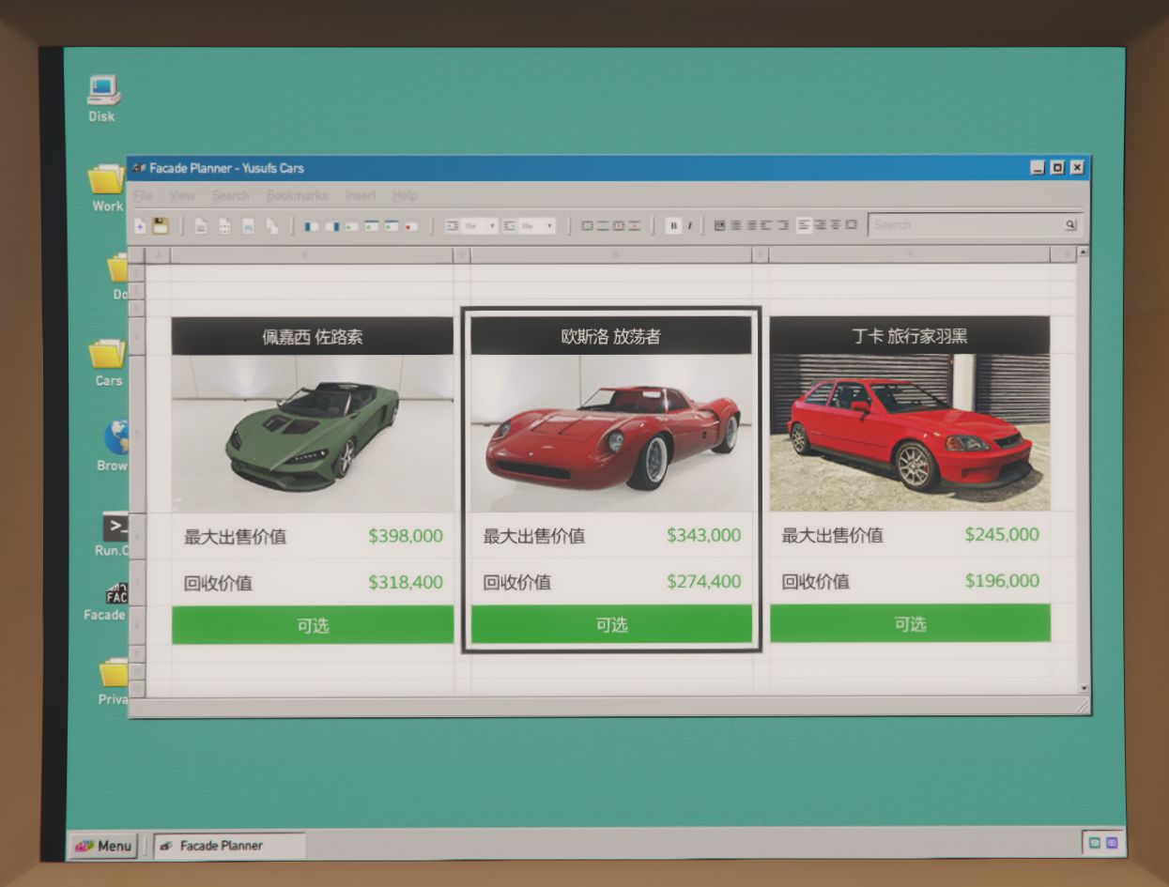Image resolution: width=1169 pixels, height=887 pixels.
Task: Open the Disk icon on the desktop
Action: 102,99
